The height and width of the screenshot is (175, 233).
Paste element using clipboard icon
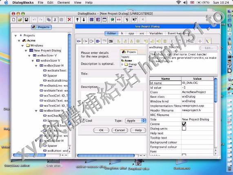coord(61,20)
